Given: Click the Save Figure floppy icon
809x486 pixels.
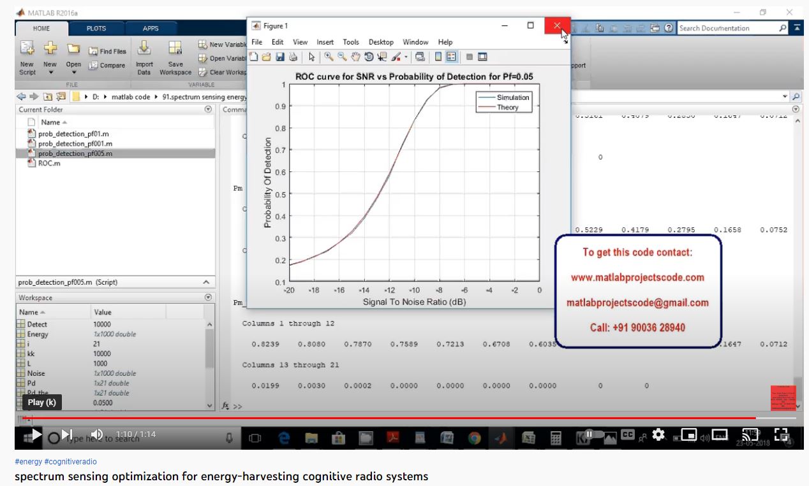Looking at the screenshot, I should [279, 57].
